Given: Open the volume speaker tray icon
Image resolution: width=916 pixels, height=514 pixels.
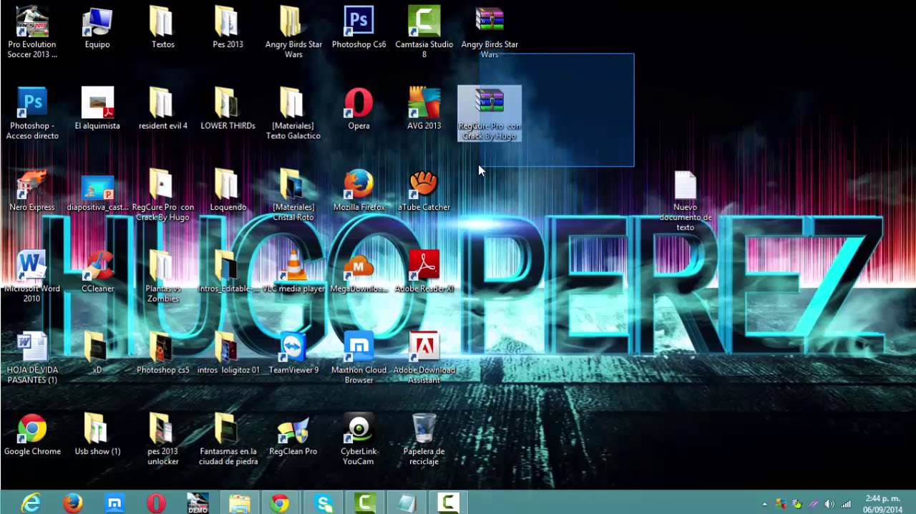Looking at the screenshot, I should [x=829, y=504].
